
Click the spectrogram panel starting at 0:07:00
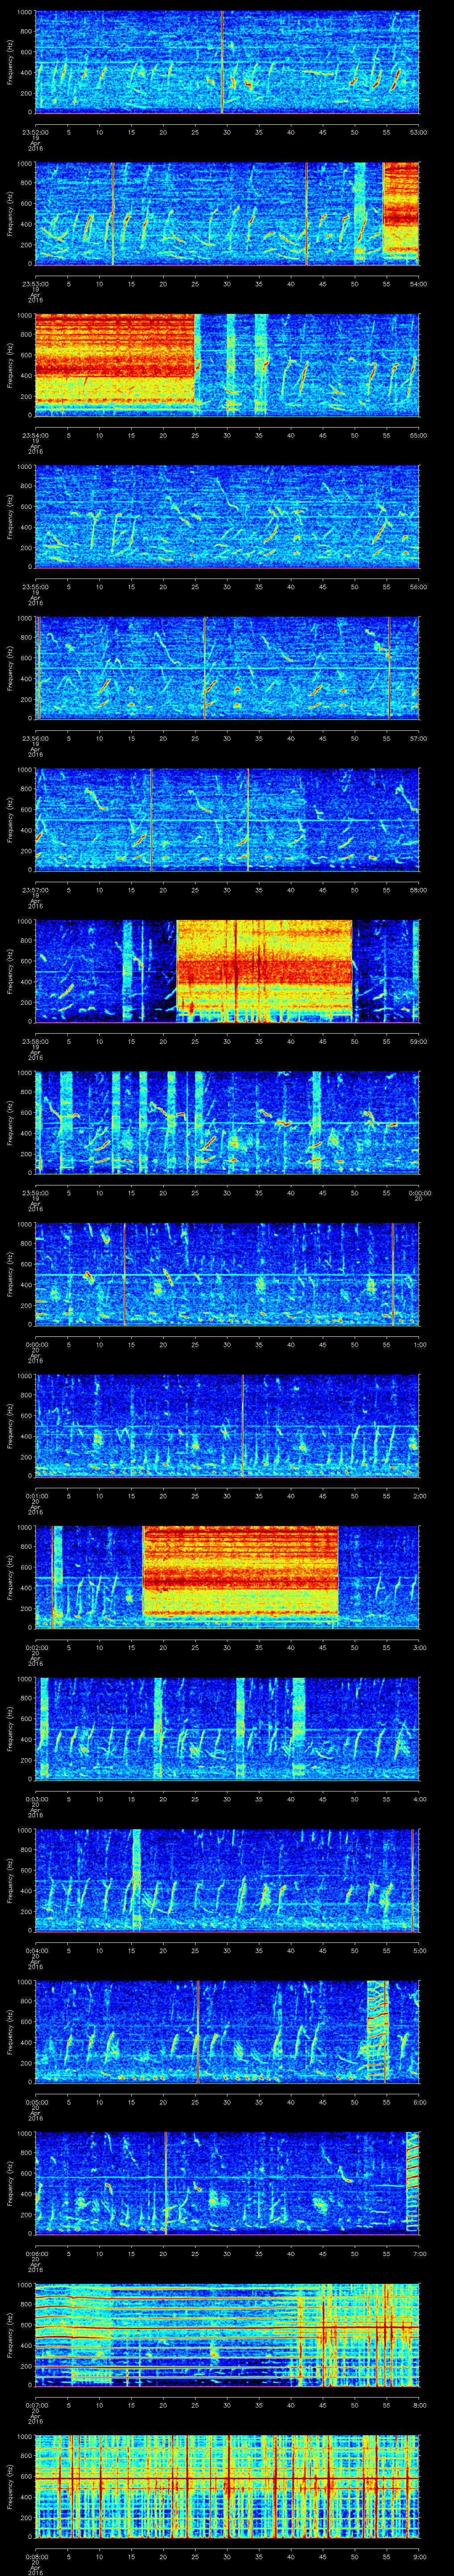[x=227, y=2336]
